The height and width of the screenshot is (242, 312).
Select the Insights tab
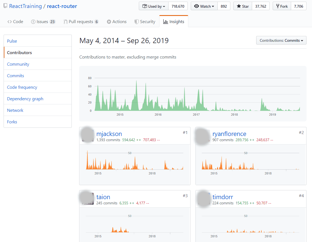pos(174,21)
